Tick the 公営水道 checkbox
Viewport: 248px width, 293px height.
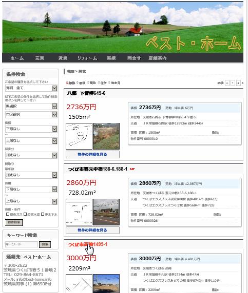coord(25,214)
